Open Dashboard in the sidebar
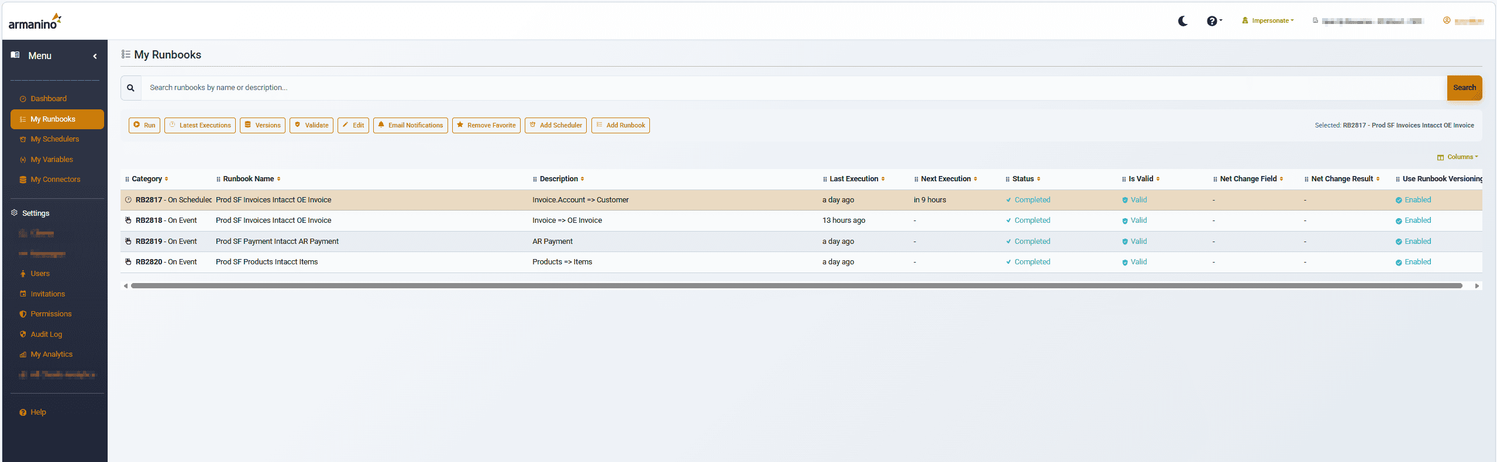Image resolution: width=1497 pixels, height=462 pixels. [49, 99]
